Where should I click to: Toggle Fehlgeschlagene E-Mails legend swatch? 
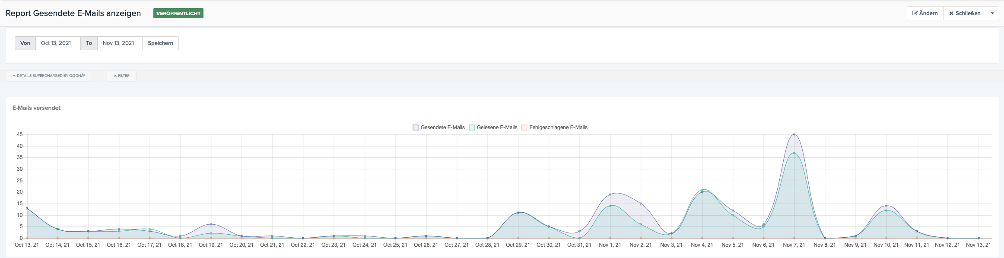click(x=524, y=127)
